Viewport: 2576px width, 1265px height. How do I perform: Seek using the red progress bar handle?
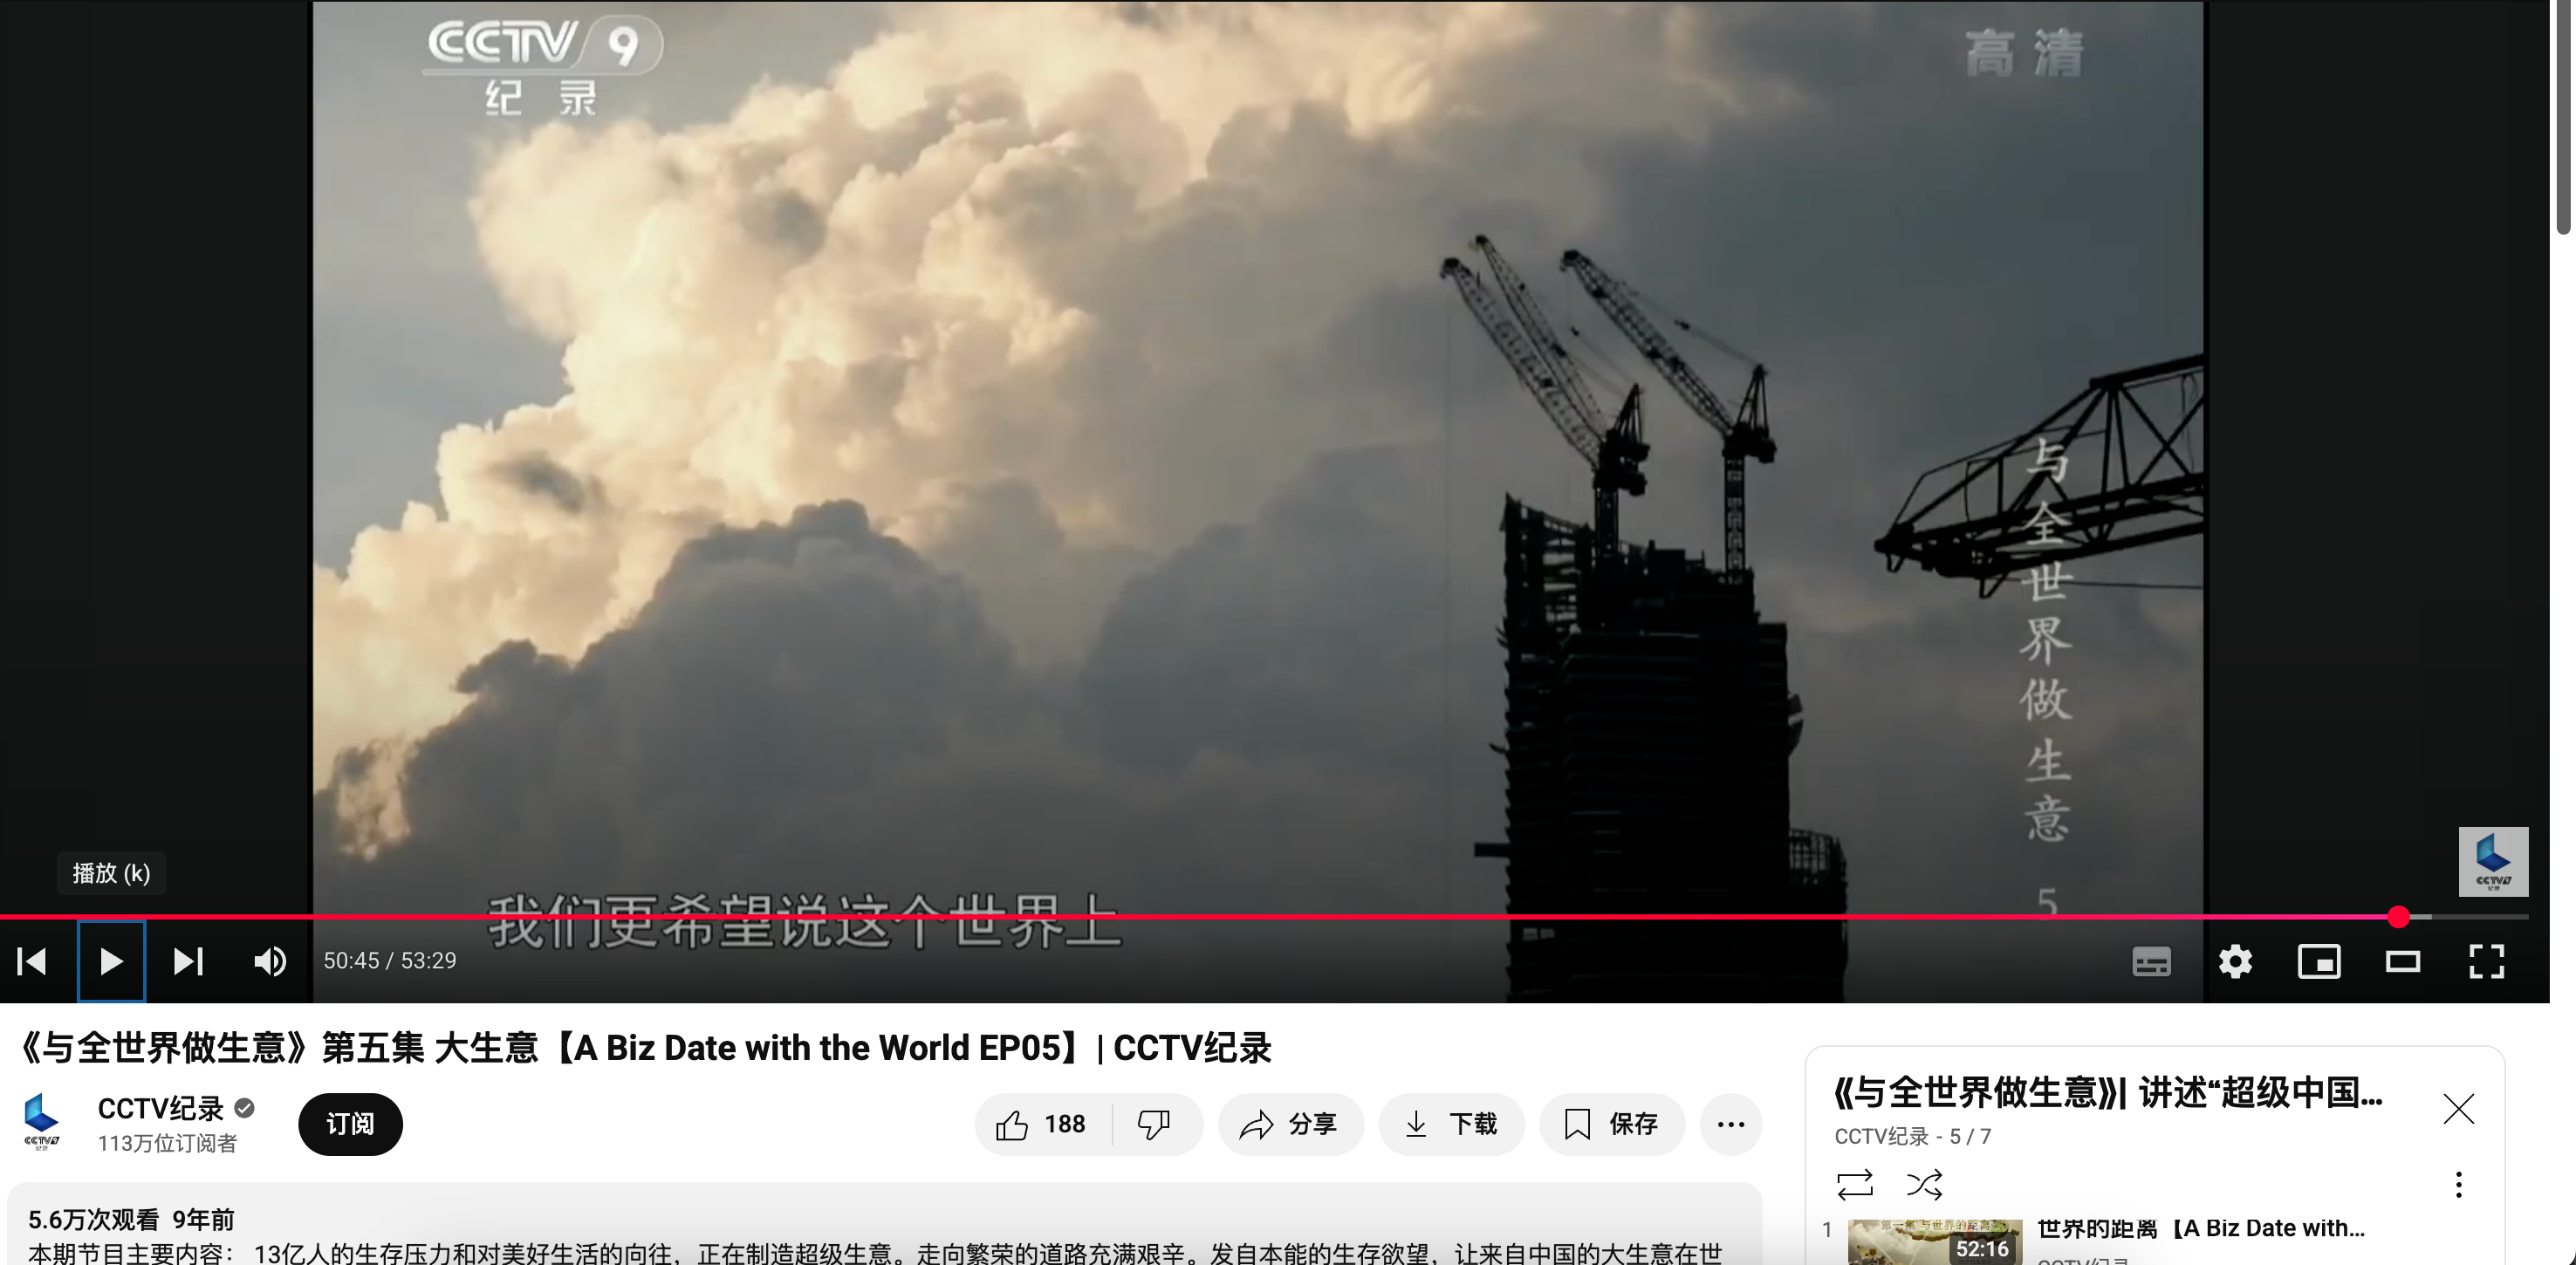tap(2398, 916)
